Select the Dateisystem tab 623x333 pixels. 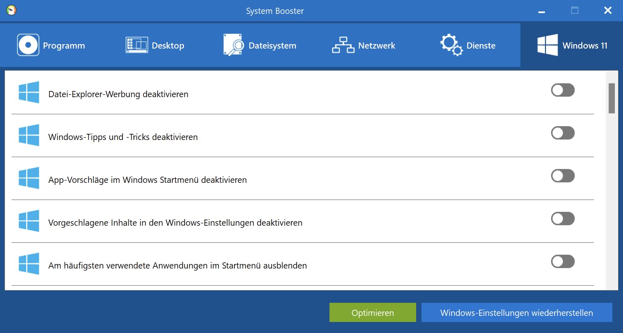pyautogui.click(x=260, y=45)
